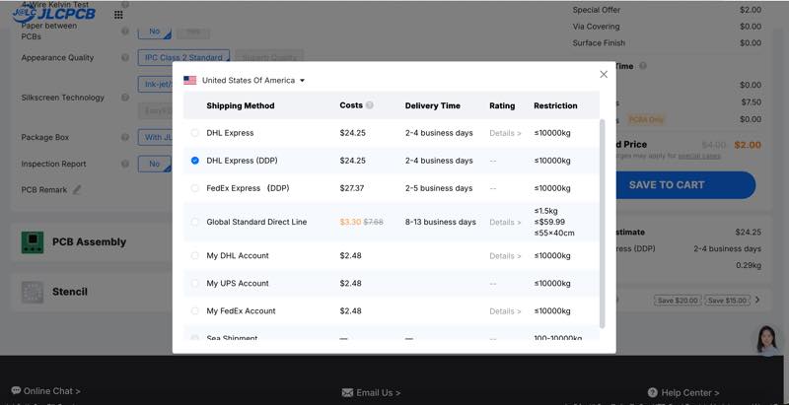Viewport: 789px width, 405px height.
Task: Open Details link for My FedEx Account
Action: pyautogui.click(x=505, y=311)
